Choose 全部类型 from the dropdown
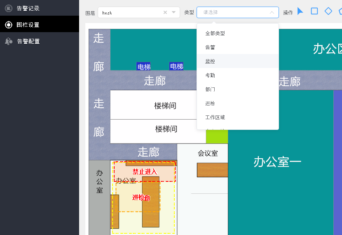Image resolution: width=342 pixels, height=235 pixels. (238, 33)
